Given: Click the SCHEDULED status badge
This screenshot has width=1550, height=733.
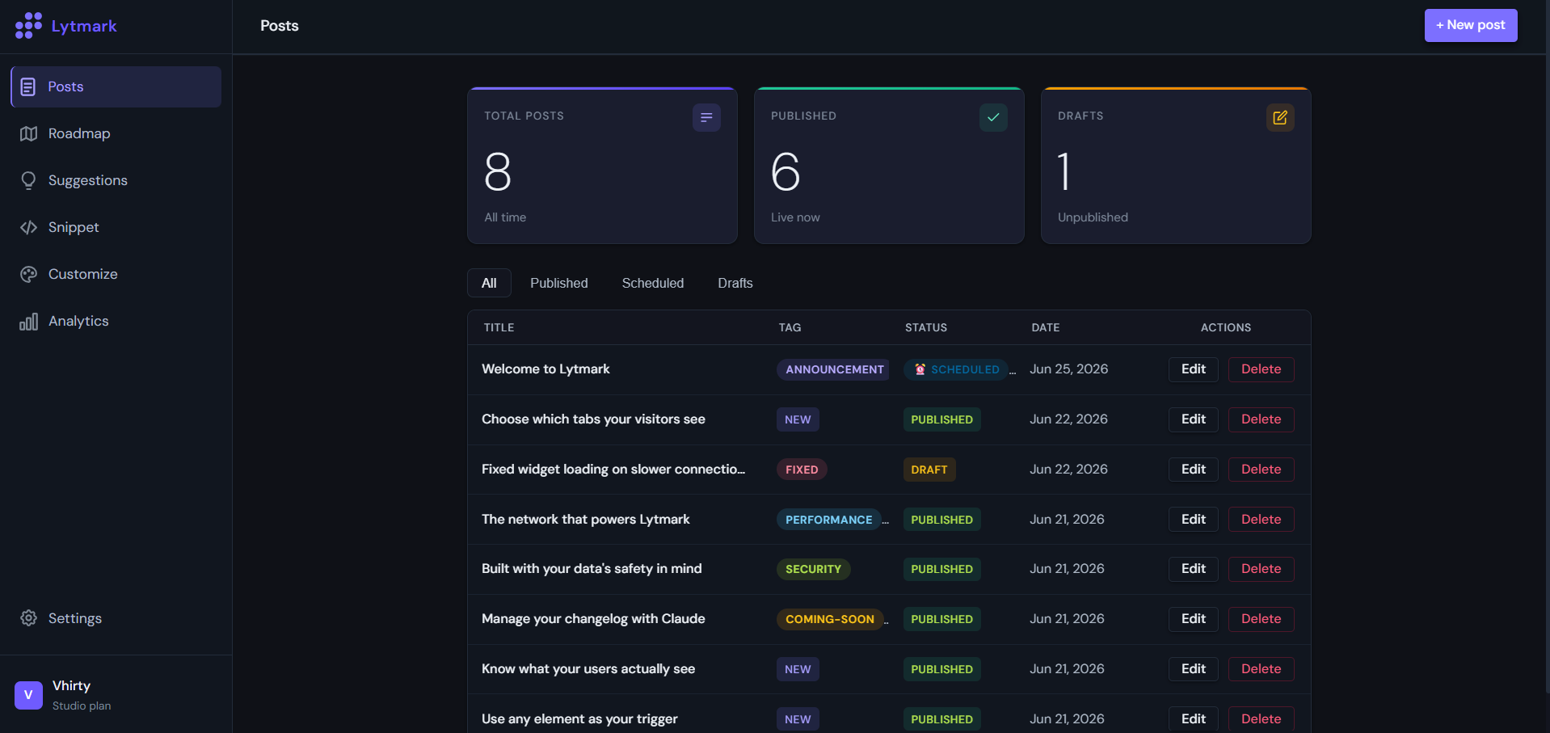Looking at the screenshot, I should tap(956, 369).
